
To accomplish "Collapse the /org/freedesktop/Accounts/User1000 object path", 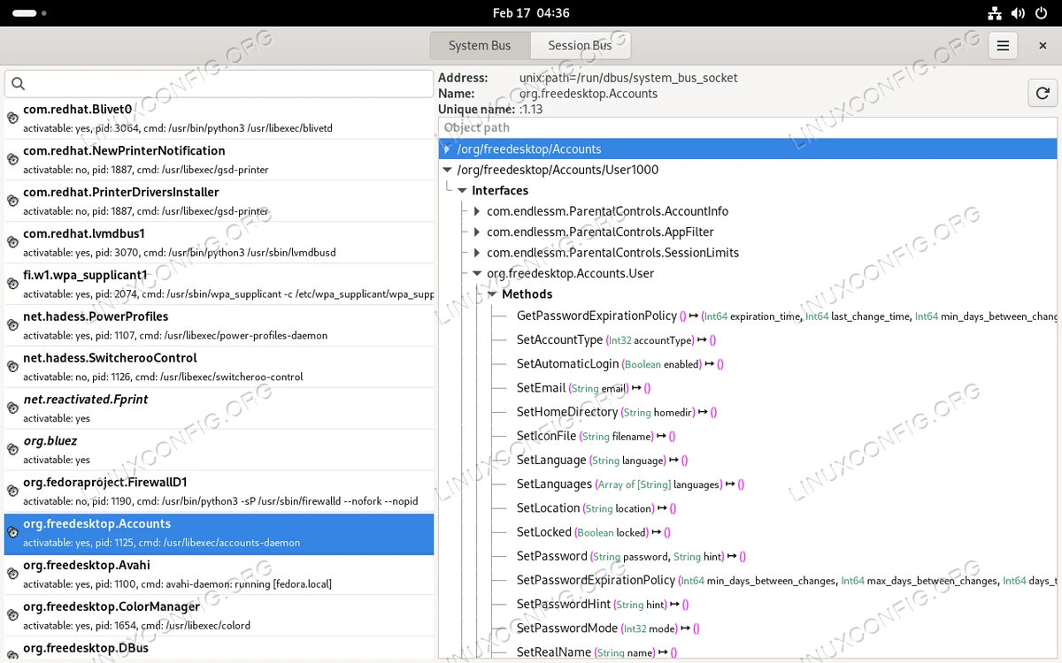I will [x=448, y=170].
